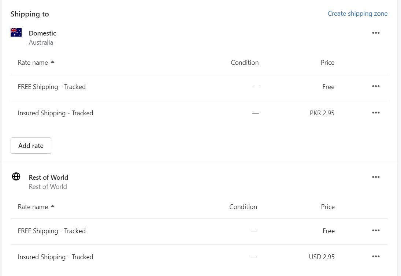Click the Australian flag icon
401x276 pixels.
pyautogui.click(x=16, y=33)
